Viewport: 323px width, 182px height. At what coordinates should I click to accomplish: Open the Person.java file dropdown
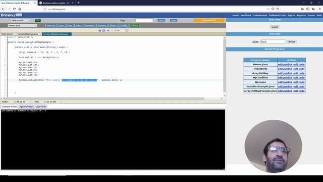22,25
